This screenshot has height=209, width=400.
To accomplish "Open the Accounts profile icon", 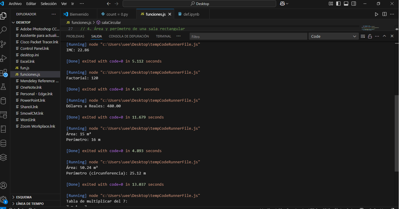I will [x=3, y=185].
